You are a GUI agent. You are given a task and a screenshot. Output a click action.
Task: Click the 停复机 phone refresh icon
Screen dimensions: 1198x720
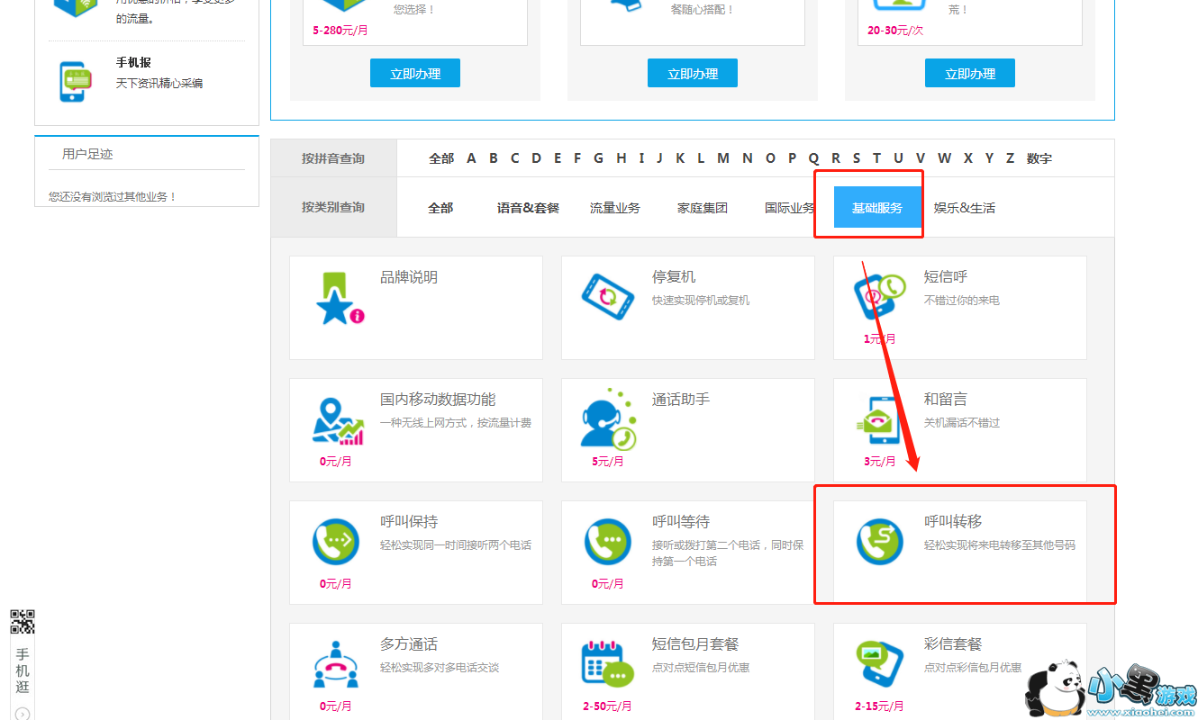coord(608,295)
